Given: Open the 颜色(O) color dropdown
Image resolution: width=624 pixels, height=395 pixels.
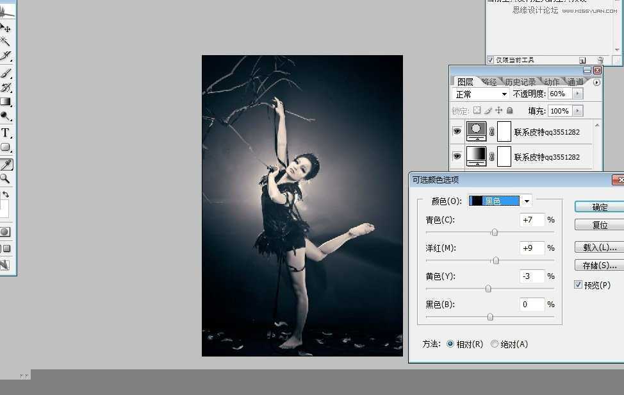Looking at the screenshot, I should pos(527,201).
